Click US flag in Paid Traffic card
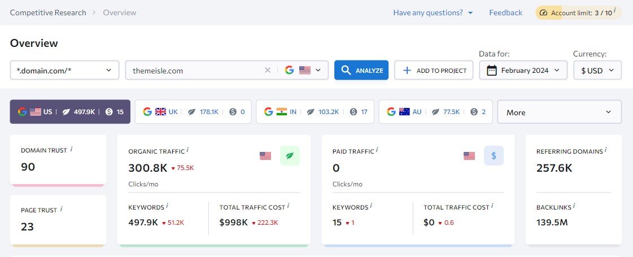Screen dimensions: 633x257 (469, 155)
